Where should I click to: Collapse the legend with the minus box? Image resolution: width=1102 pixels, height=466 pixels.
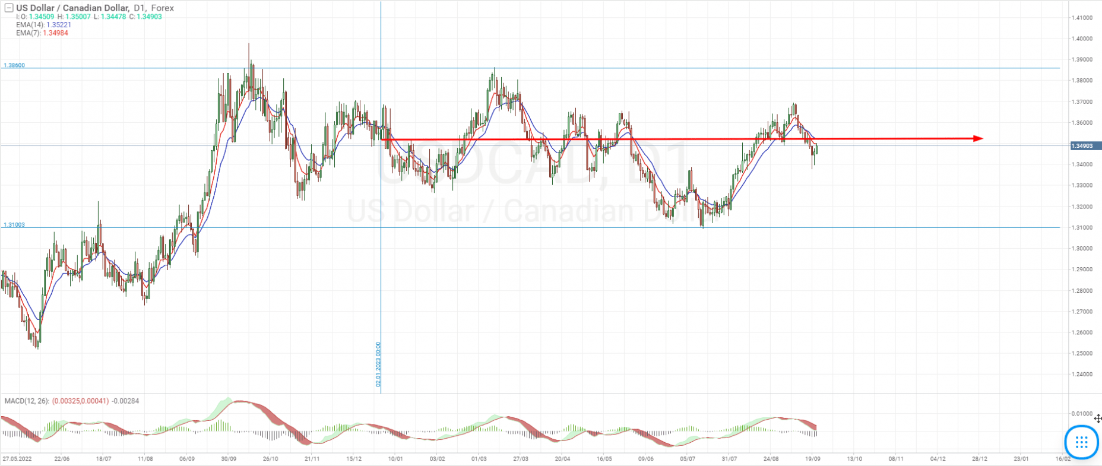coord(9,8)
